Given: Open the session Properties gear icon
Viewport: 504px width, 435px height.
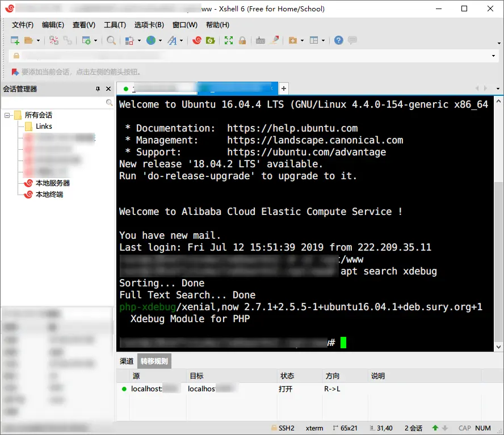Looking at the screenshot, I should (86, 40).
